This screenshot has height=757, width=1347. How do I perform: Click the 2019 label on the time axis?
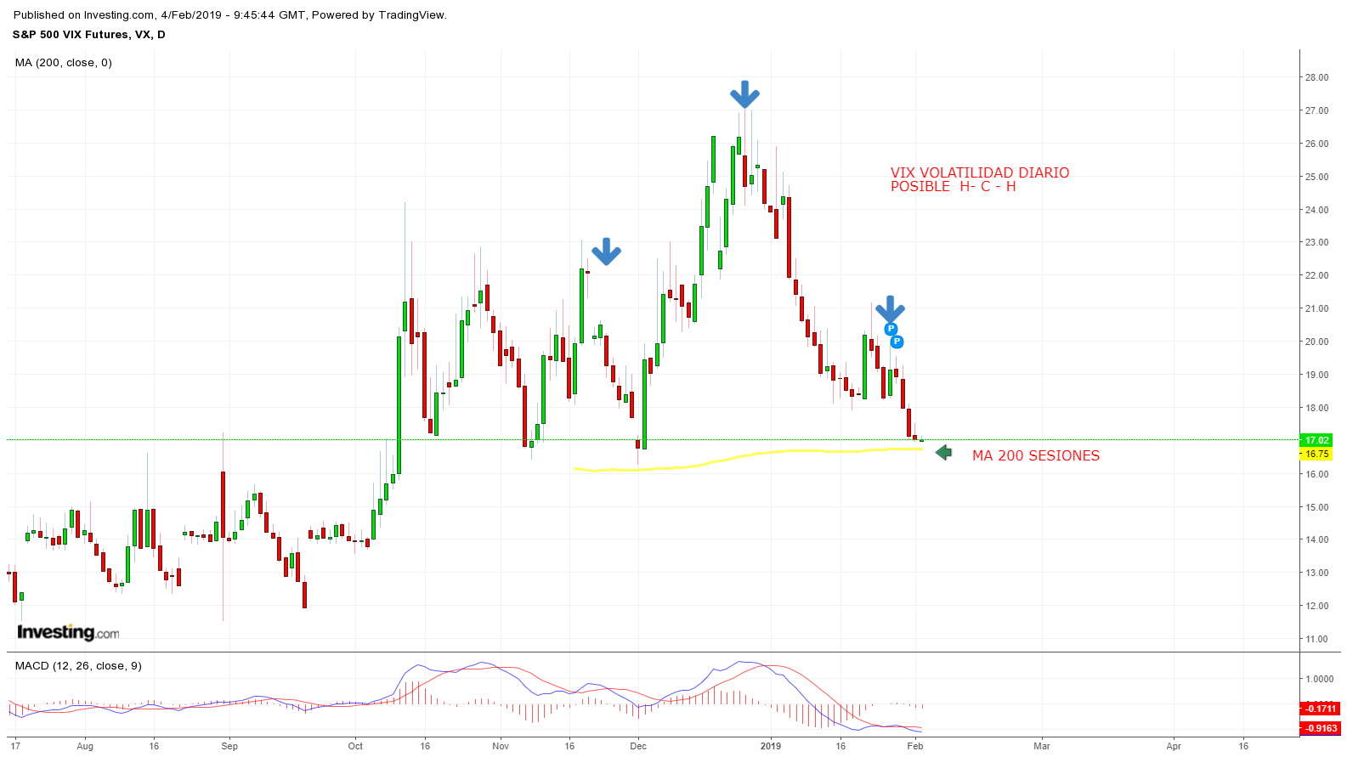(x=770, y=746)
